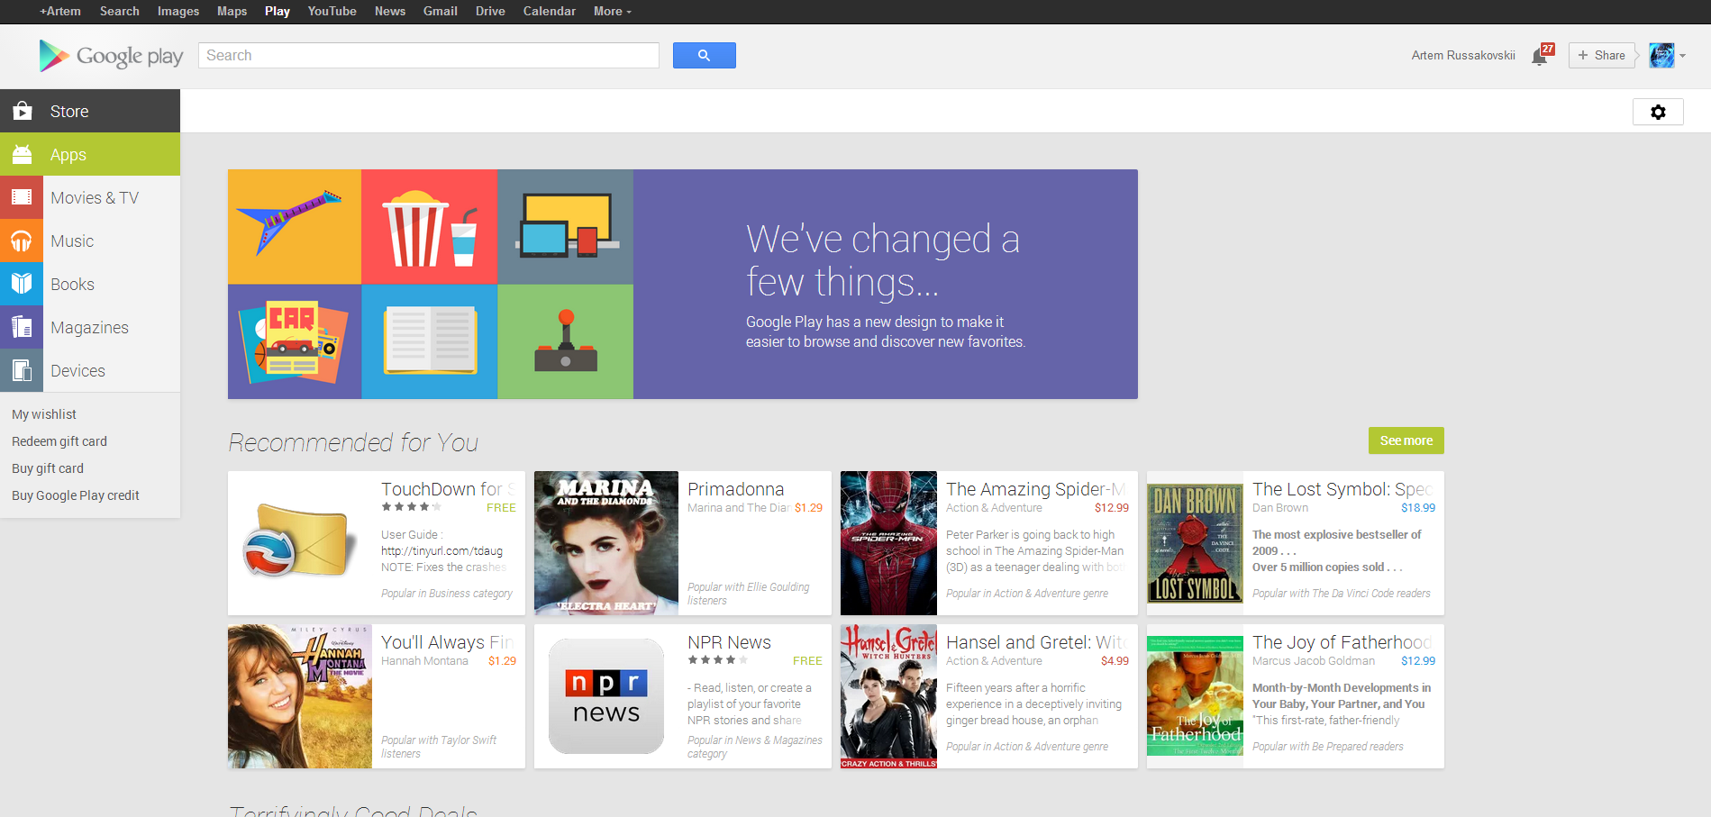This screenshot has width=1711, height=817.
Task: Open YouTube from the Google menu bar
Action: [332, 11]
